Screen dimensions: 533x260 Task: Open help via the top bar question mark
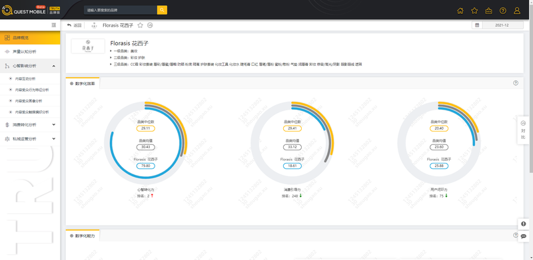coord(503,11)
